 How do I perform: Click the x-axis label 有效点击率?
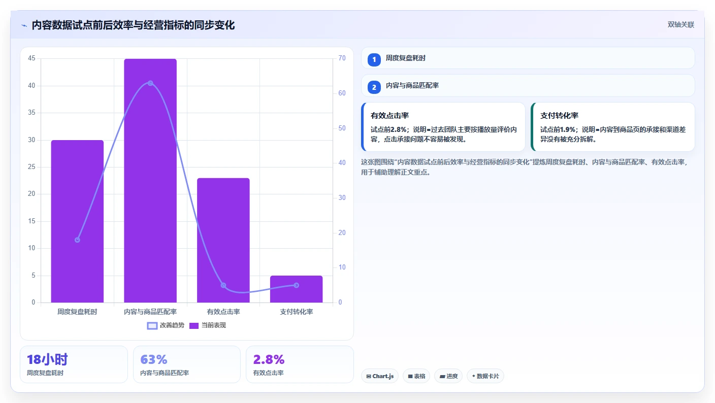[223, 312]
